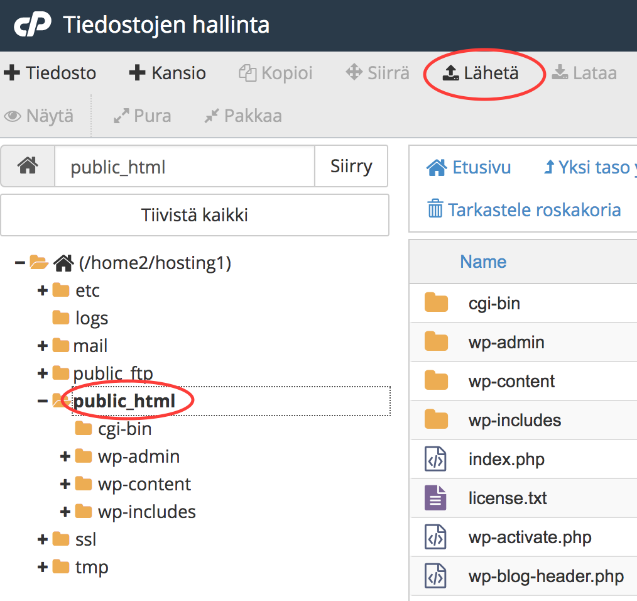Sort by Name column header
The image size is (637, 601).
point(482,262)
